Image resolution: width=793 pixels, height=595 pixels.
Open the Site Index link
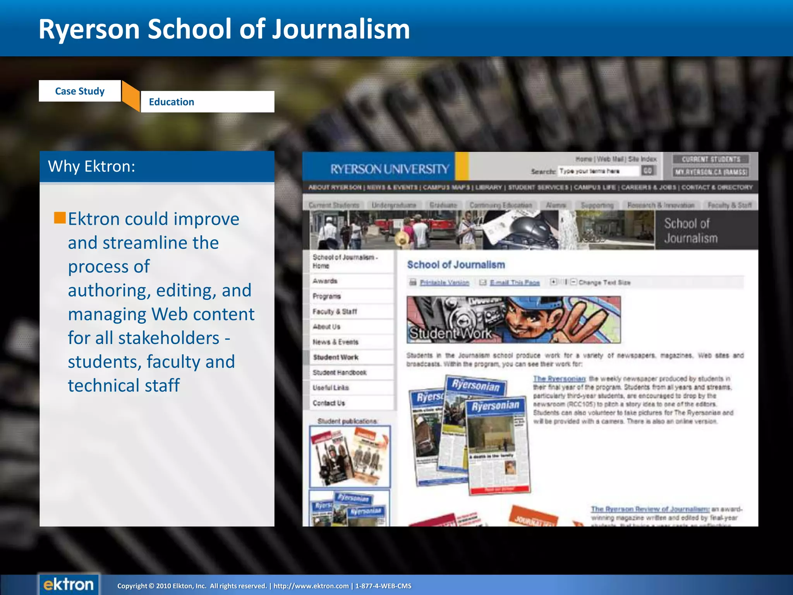tap(642, 159)
